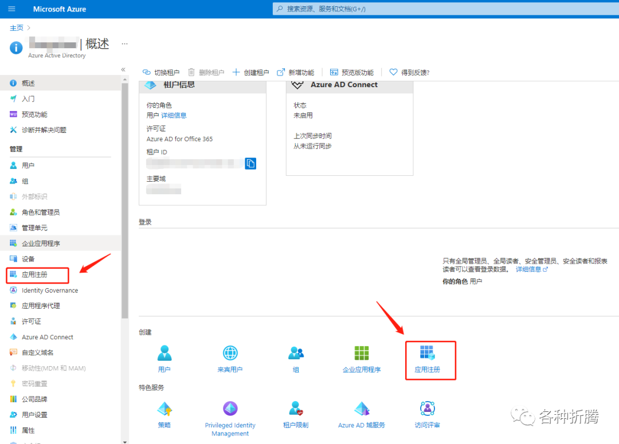Click the breadcrumb chevron after 主页
This screenshot has width=619, height=444.
coord(29,27)
